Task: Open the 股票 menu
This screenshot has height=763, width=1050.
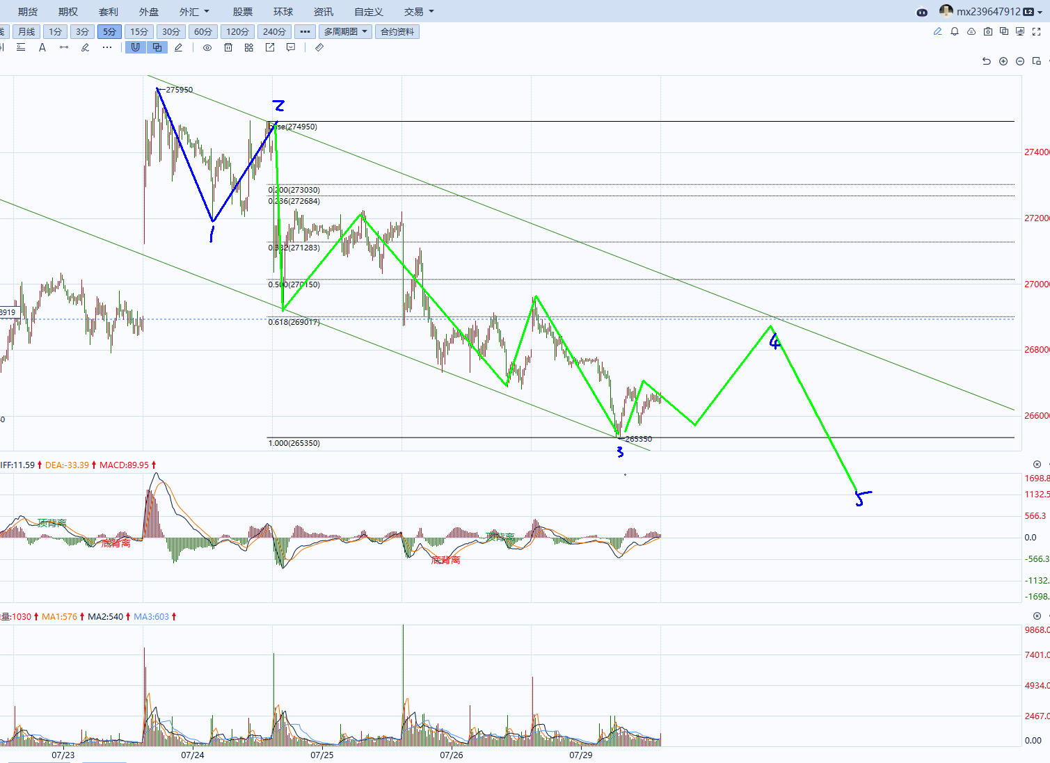Action: [x=243, y=12]
